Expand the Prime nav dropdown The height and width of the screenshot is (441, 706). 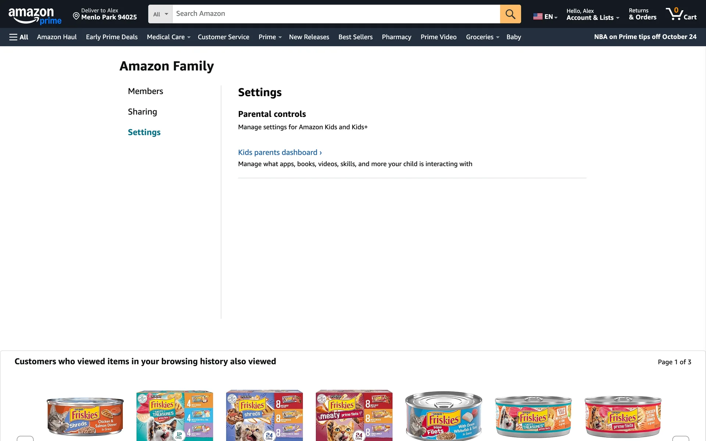(270, 37)
